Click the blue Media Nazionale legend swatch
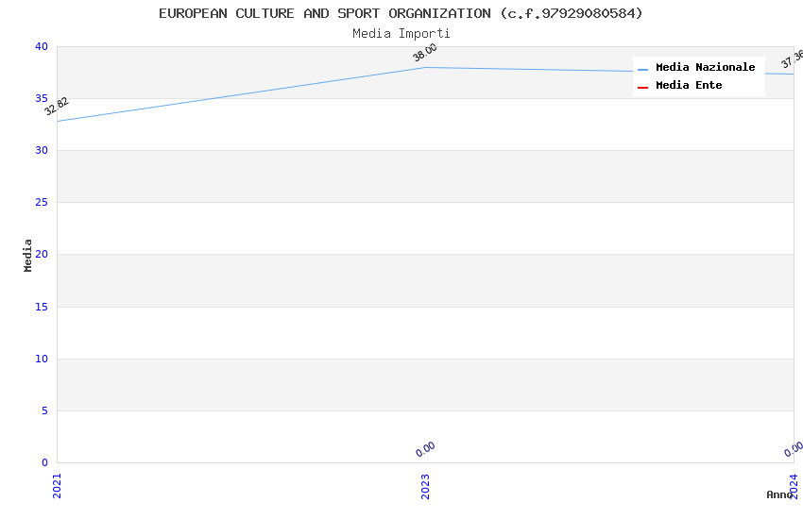The image size is (803, 519). point(642,69)
